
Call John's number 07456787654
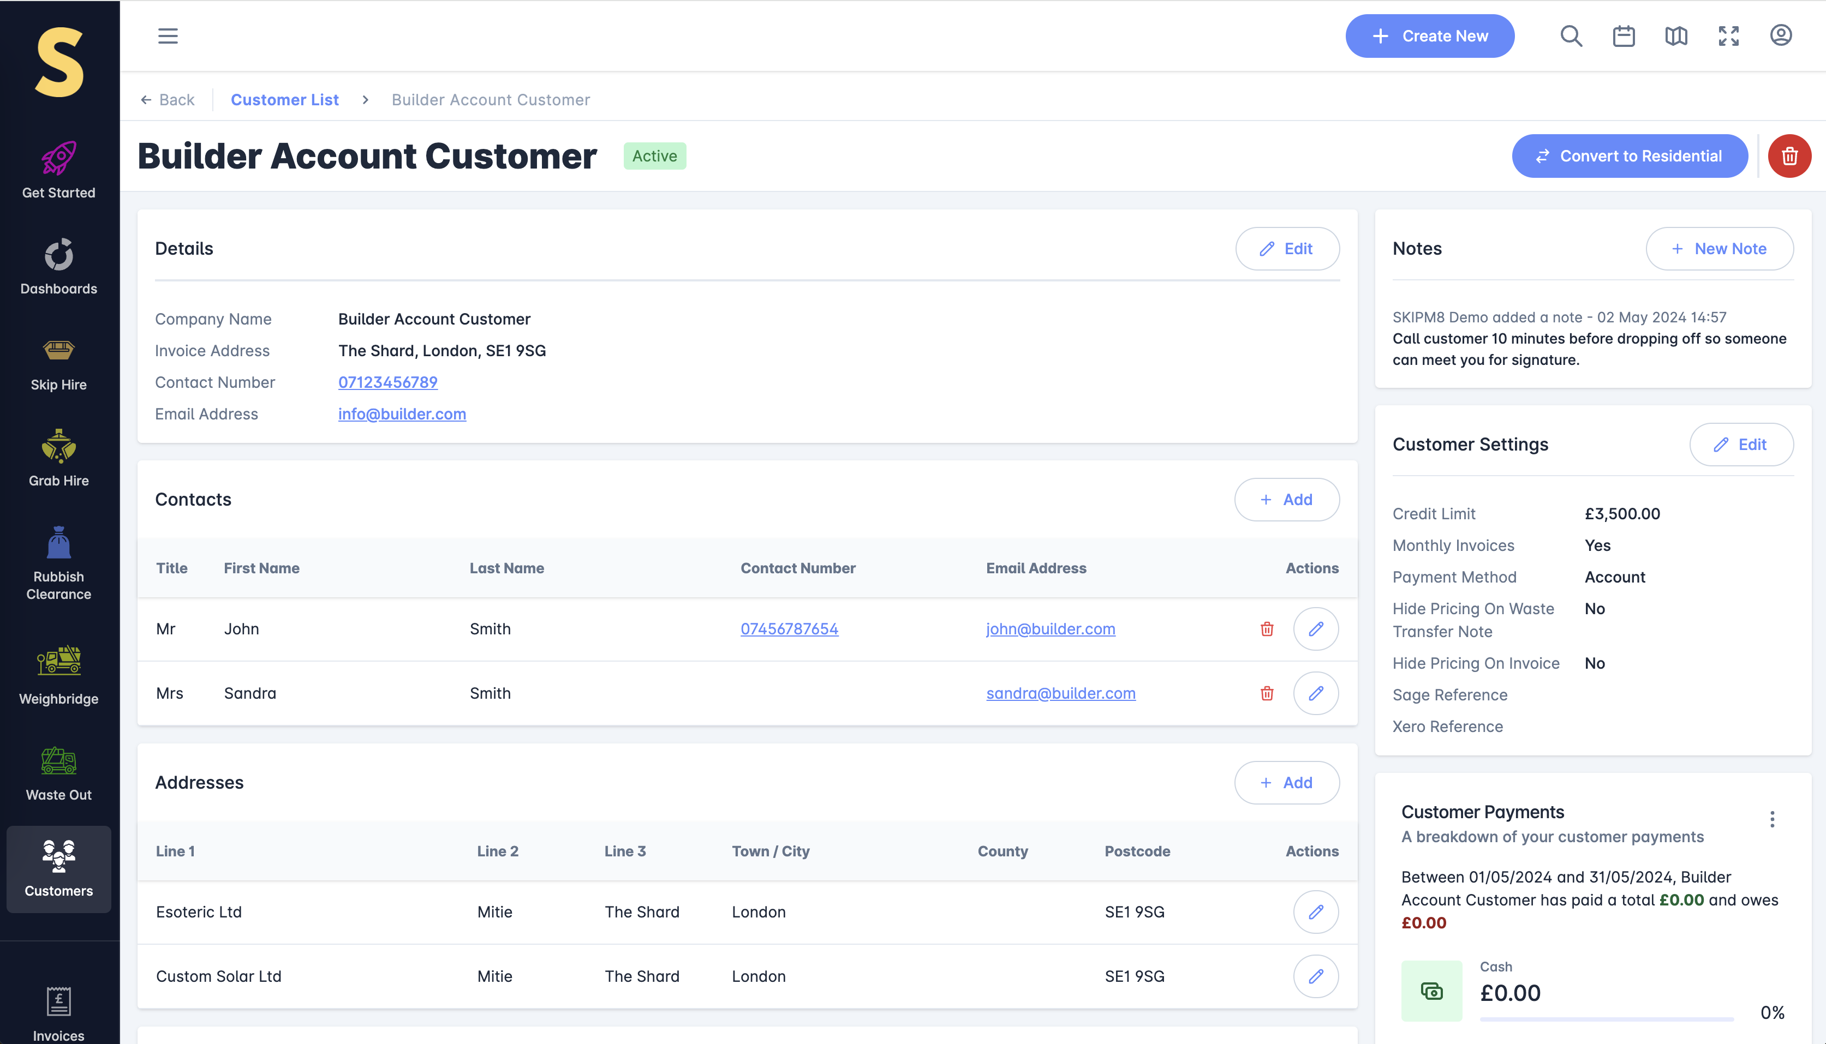(790, 629)
